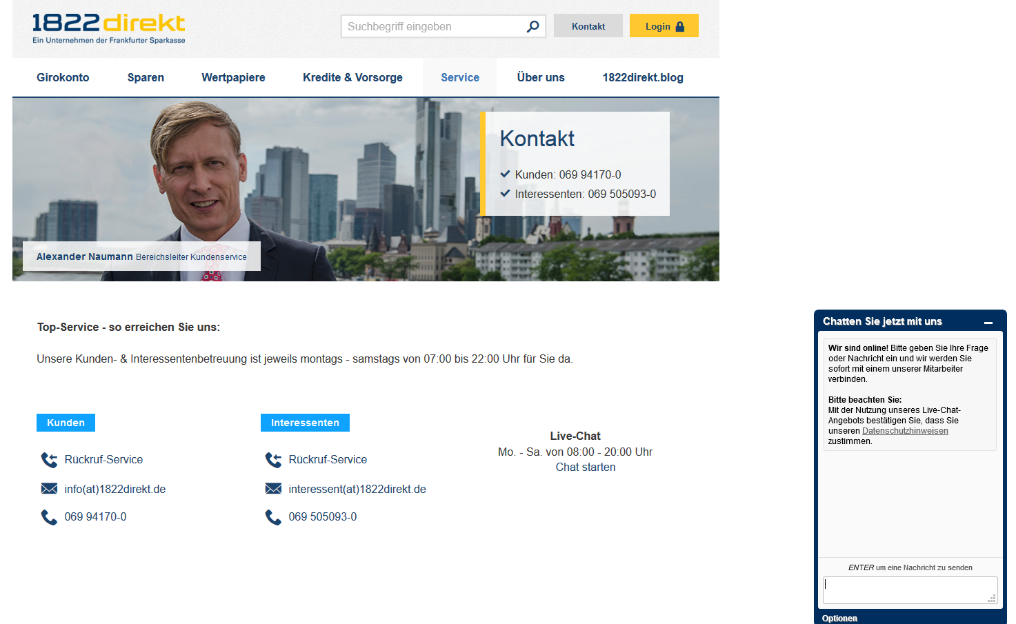Click the search magnifier icon
1016x624 pixels.
[x=532, y=26]
